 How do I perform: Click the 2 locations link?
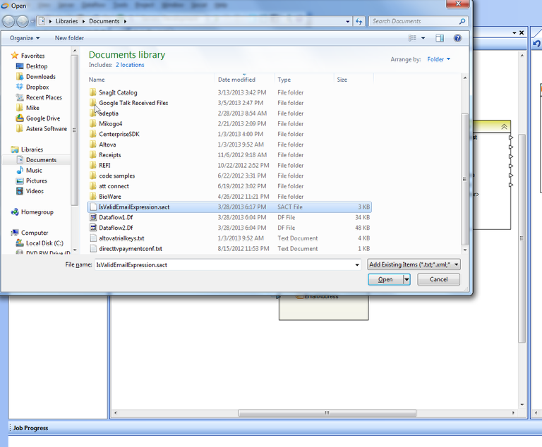[130, 65]
